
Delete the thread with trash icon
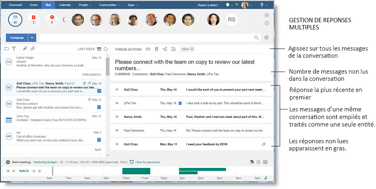coord(156,49)
